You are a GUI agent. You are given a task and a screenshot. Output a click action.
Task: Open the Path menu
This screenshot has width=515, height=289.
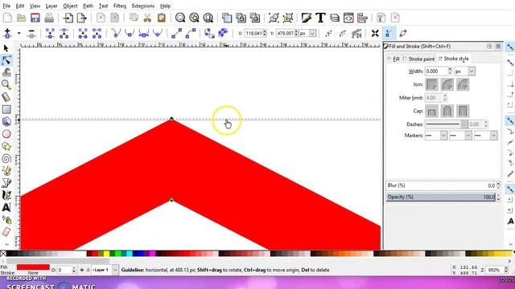[x=88, y=6]
